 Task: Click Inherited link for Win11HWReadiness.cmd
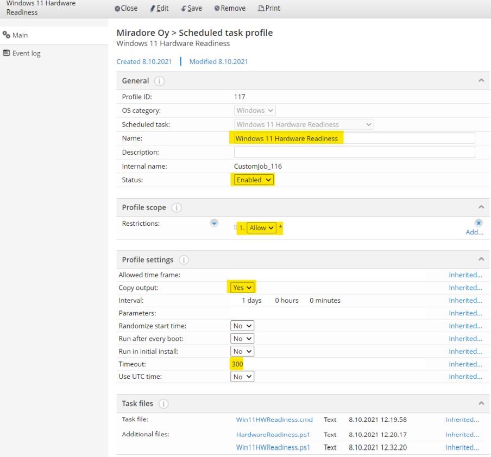[462, 420]
